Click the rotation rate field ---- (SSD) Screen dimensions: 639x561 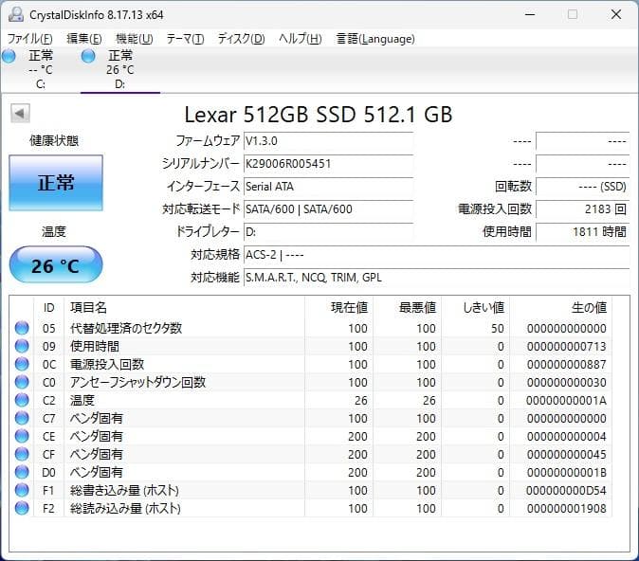click(x=583, y=187)
